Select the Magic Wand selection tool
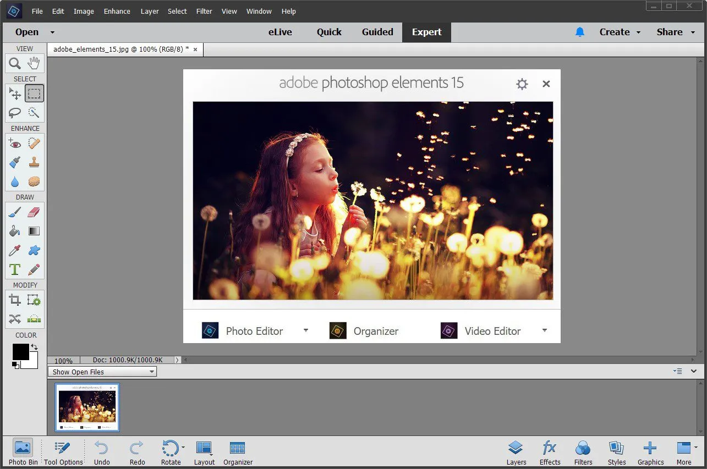 tap(34, 112)
